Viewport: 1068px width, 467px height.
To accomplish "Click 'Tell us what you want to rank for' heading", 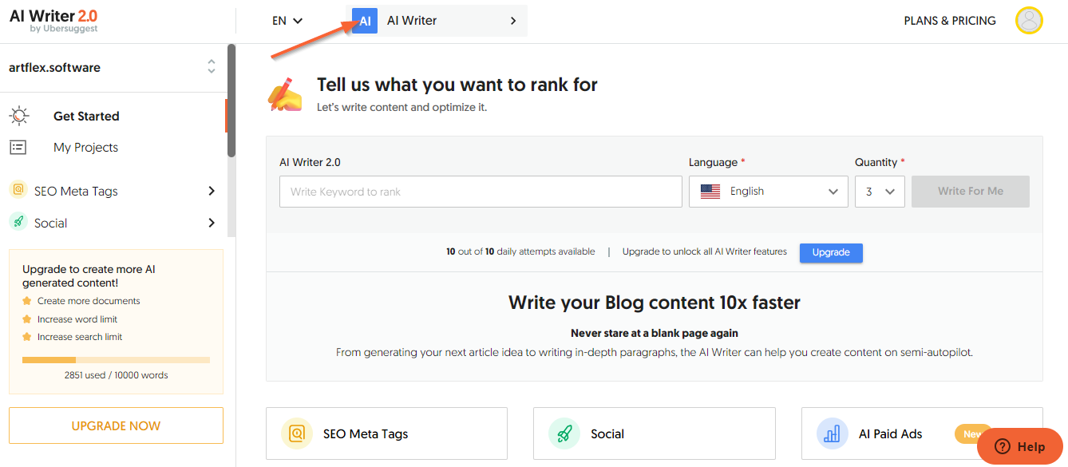I will pos(457,85).
